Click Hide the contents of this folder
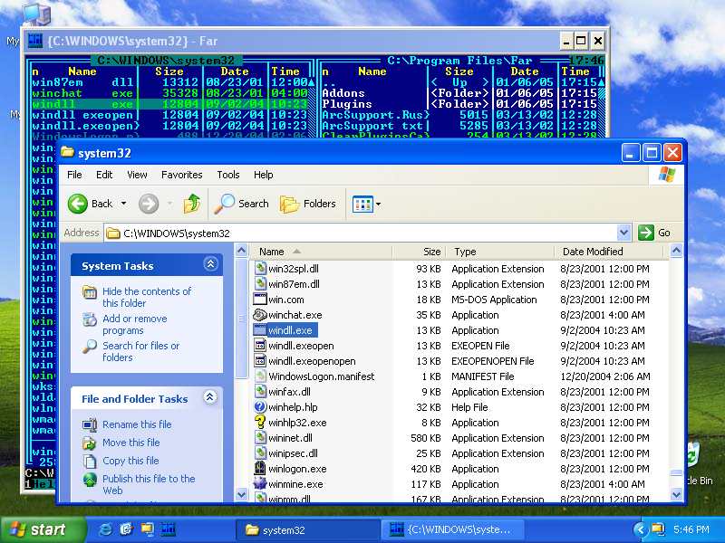Viewport: 725px width, 543px height. coord(147,297)
